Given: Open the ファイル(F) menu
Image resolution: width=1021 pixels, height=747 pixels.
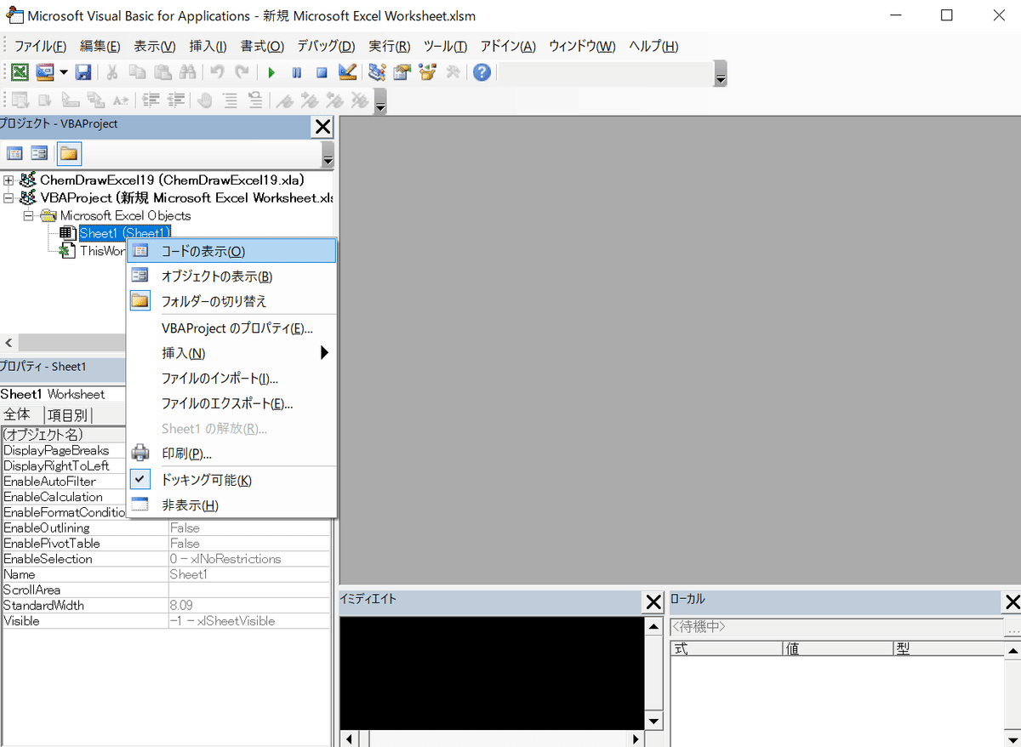Looking at the screenshot, I should pos(40,46).
